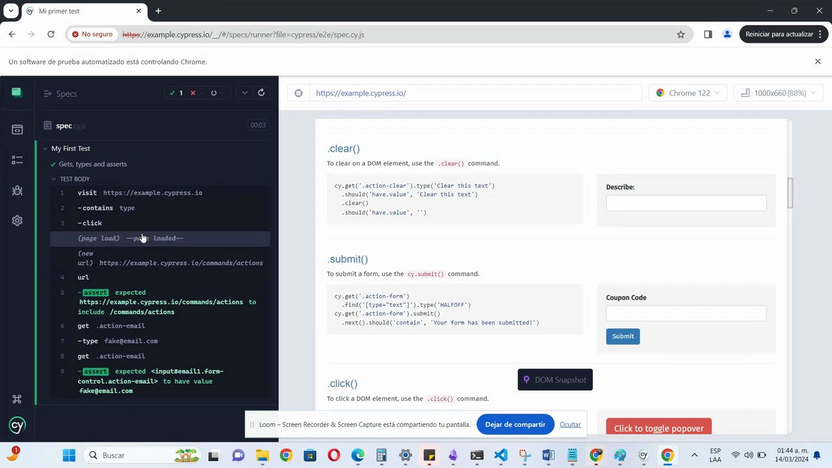Image resolution: width=832 pixels, height=468 pixels.
Task: Click the Cypress preview URL field
Action: (x=475, y=93)
